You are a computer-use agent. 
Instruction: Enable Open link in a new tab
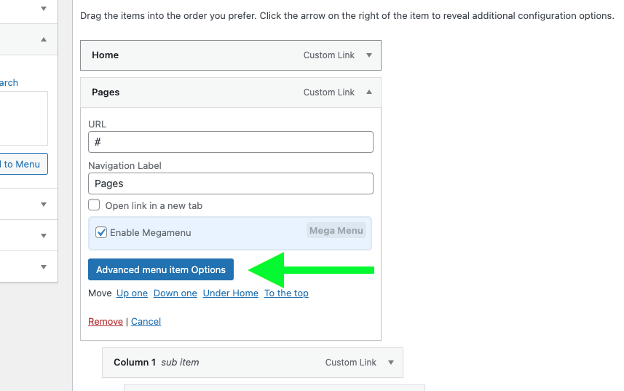click(x=94, y=205)
